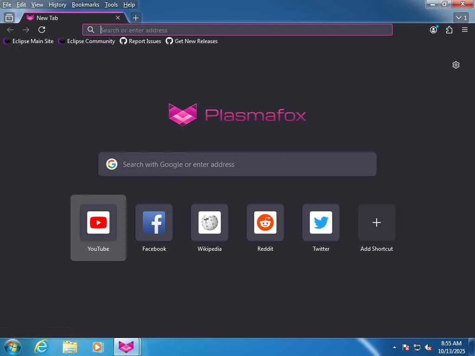Click the Google logo in search box
The image size is (475, 356).
tap(112, 164)
